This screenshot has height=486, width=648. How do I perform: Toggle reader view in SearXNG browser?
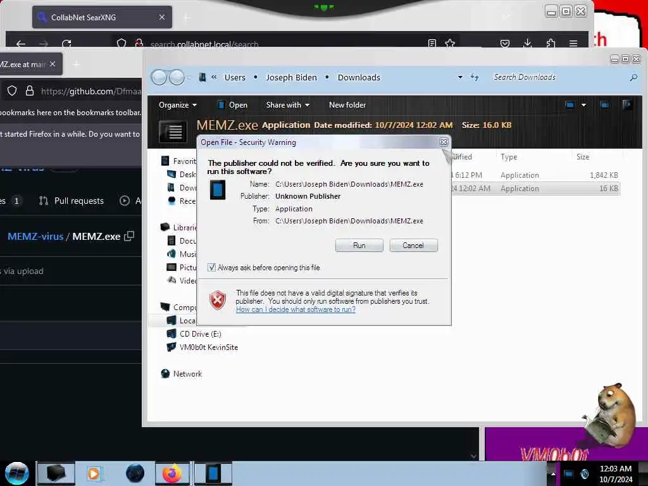pyautogui.click(x=432, y=44)
